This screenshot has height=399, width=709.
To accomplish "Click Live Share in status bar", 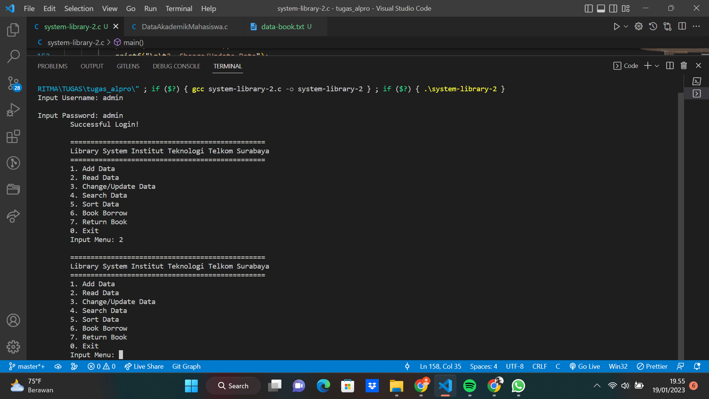I will [x=144, y=366].
